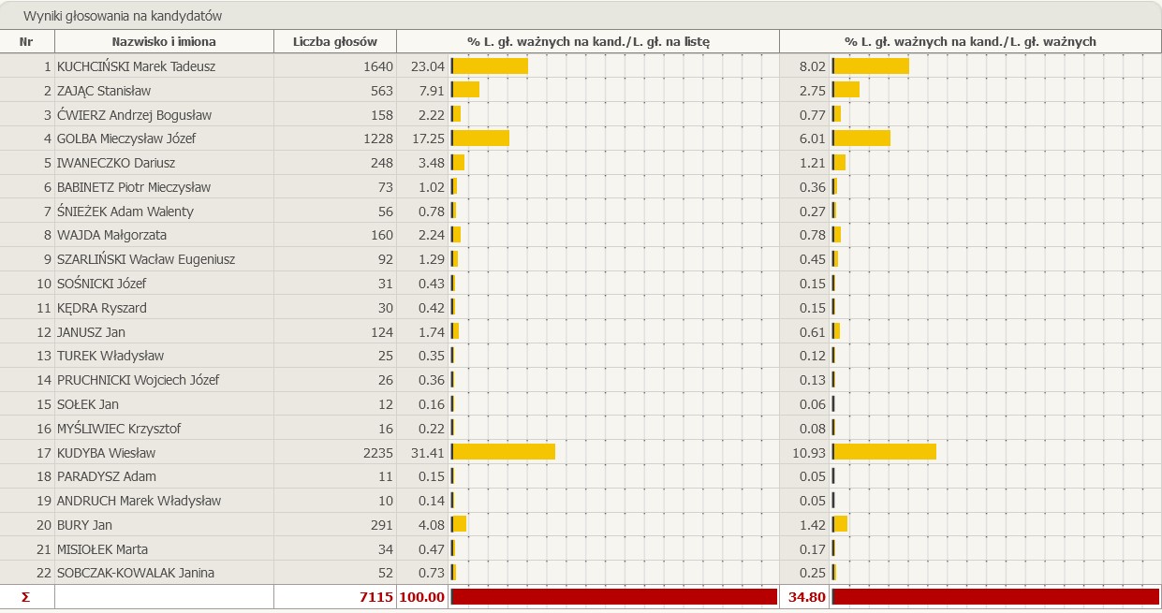Click the red 34.80 summary bar
The width and height of the screenshot is (1162, 613).
pos(994,597)
